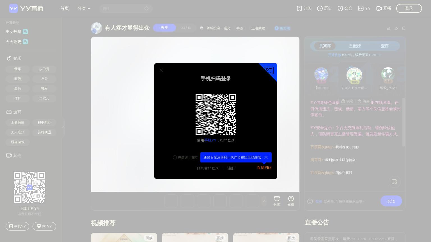Image resolution: width=431 pixels, height=242 pixels.
Task: Select the 和平精英 game tag
Action: 44,122
